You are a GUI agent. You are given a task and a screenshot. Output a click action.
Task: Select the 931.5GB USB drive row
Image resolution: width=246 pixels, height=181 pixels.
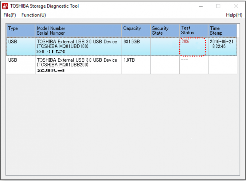(x=121, y=47)
